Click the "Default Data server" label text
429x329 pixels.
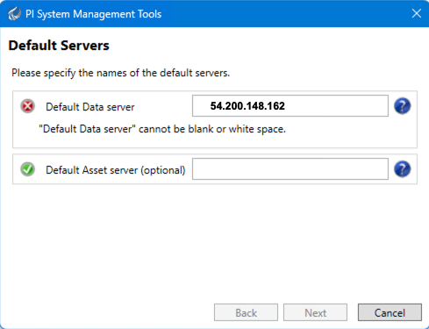(90, 107)
